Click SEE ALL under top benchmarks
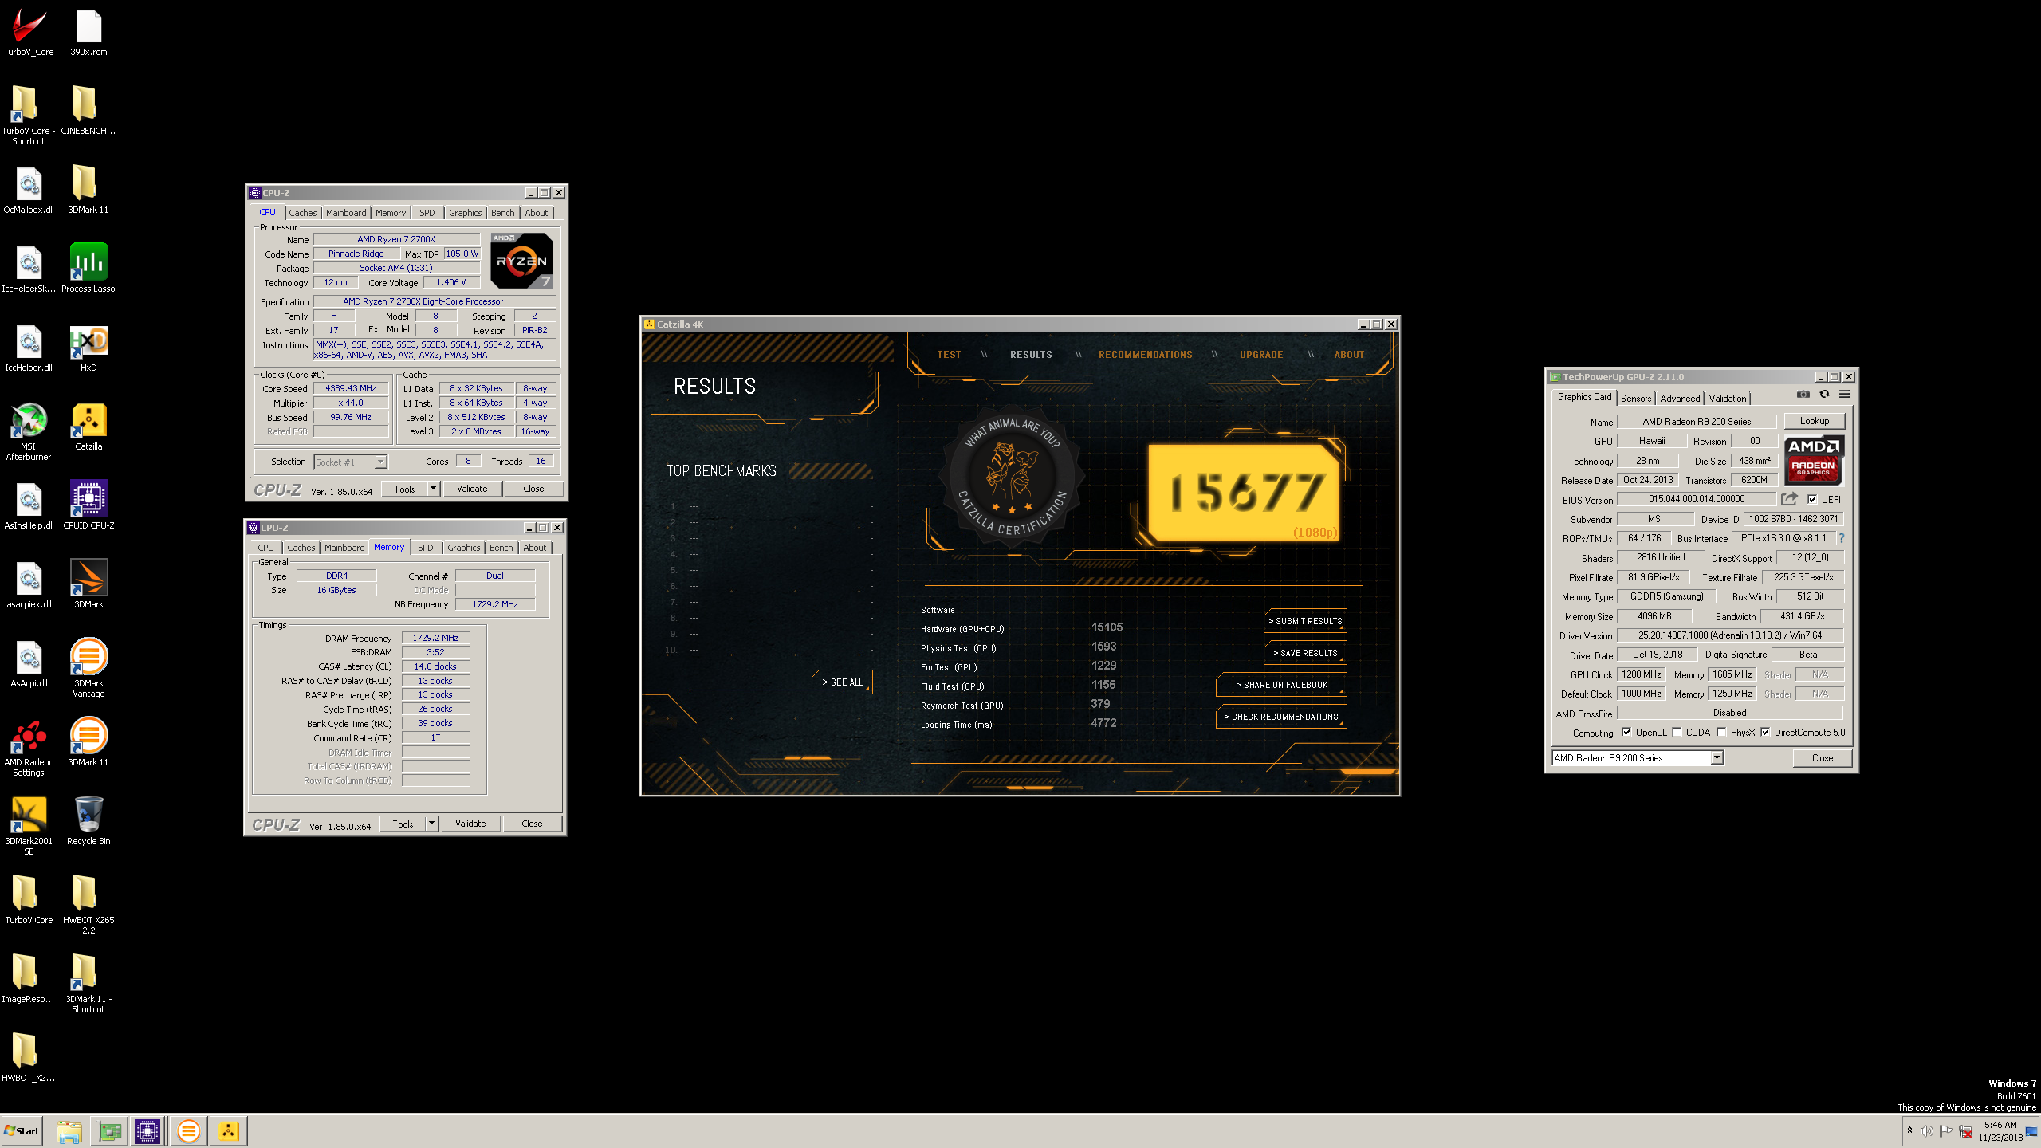 point(842,682)
